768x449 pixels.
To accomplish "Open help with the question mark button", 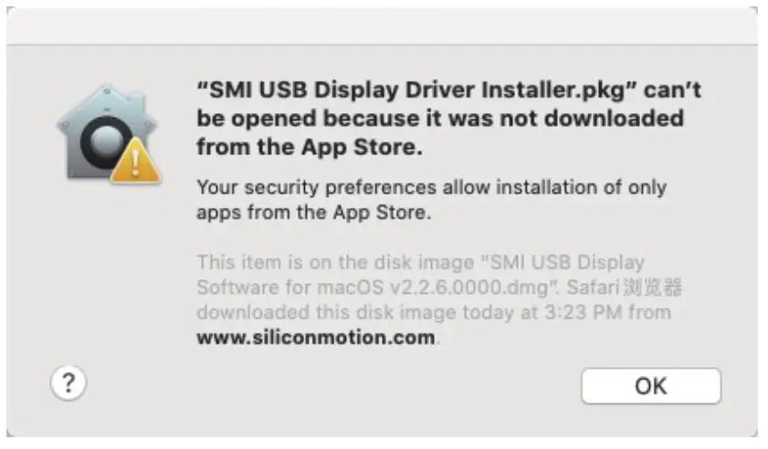I will pos(68,383).
